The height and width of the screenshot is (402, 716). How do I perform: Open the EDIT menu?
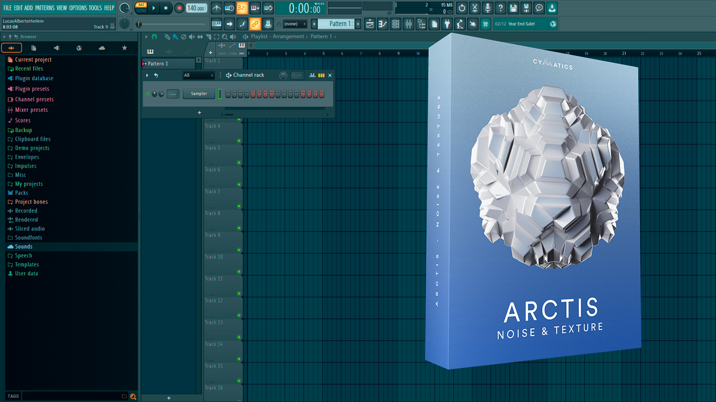(x=18, y=8)
